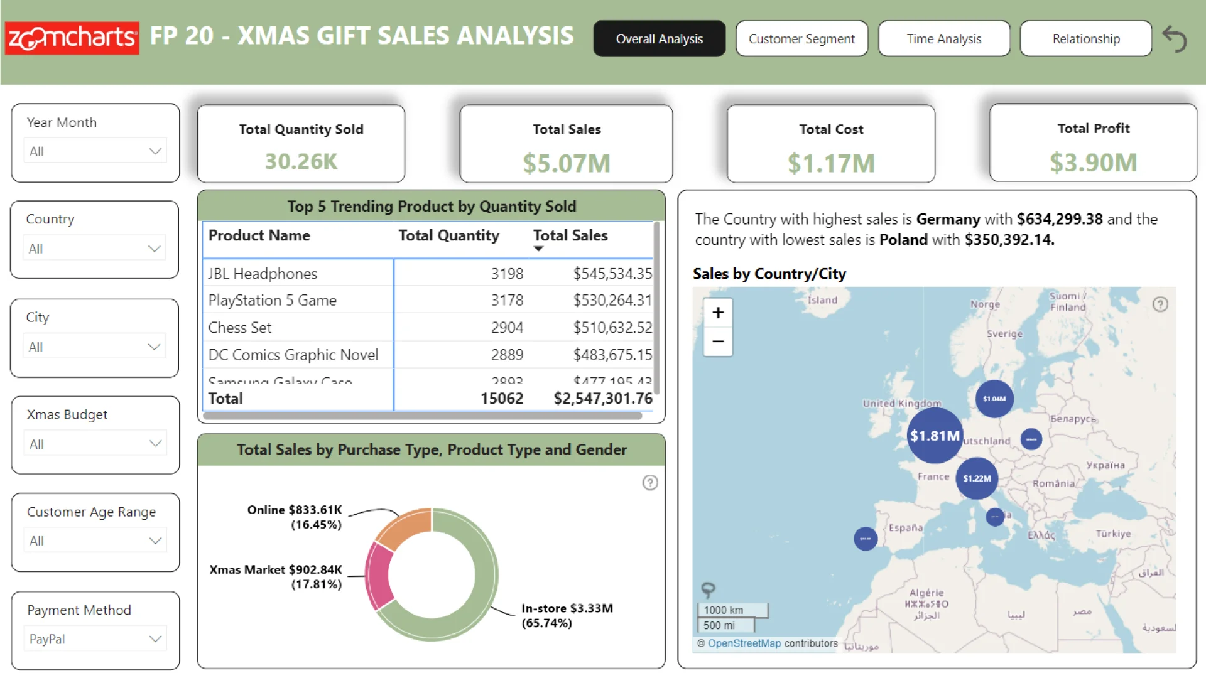Click the map pin icon above the scale
Viewport: 1206px width, 678px height.
point(708,589)
